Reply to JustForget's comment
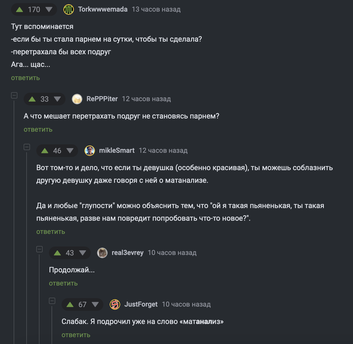 pos(76,335)
